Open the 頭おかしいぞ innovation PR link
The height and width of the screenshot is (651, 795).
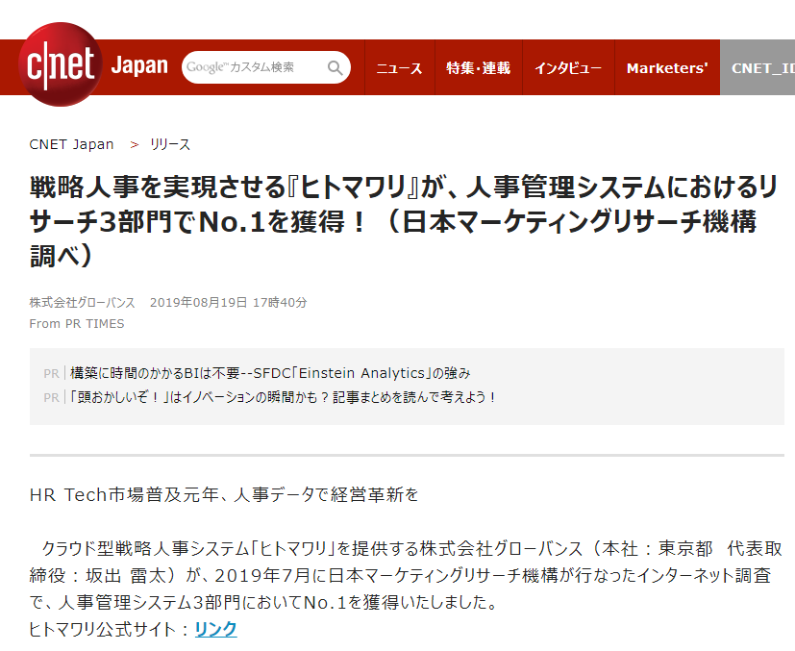(283, 397)
